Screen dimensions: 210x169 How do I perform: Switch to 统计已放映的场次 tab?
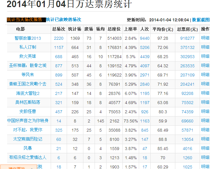pos(63,20)
